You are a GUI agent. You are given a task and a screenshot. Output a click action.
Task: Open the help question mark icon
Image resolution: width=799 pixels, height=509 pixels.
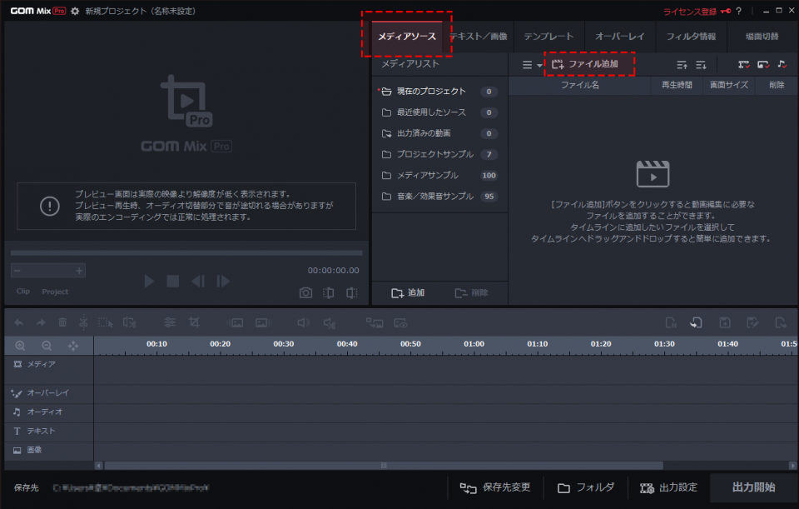pyautogui.click(x=738, y=11)
